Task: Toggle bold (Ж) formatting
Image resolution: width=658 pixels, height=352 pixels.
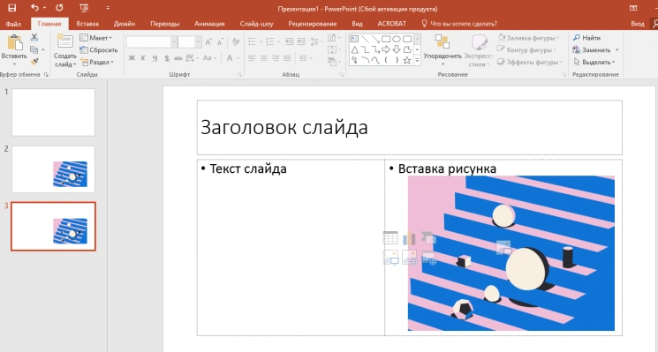Action: [132, 58]
